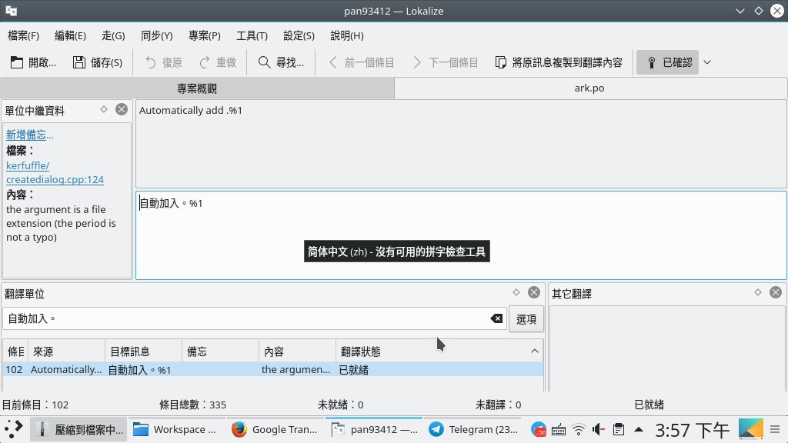Switch to the 專案概觀 tab

197,88
